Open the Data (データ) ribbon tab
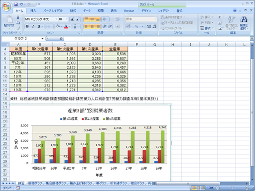This screenshot has height=191, width=255. coord(87,11)
